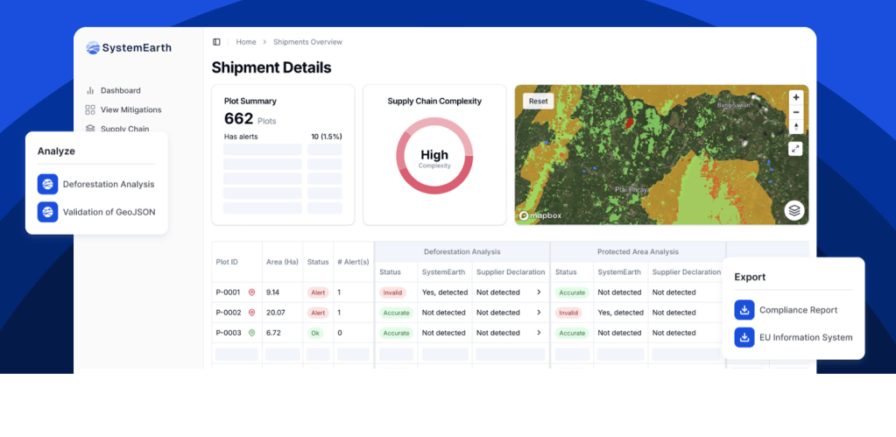Expand deforestation details for P-0003 row
This screenshot has width=896, height=437.
pyautogui.click(x=539, y=333)
